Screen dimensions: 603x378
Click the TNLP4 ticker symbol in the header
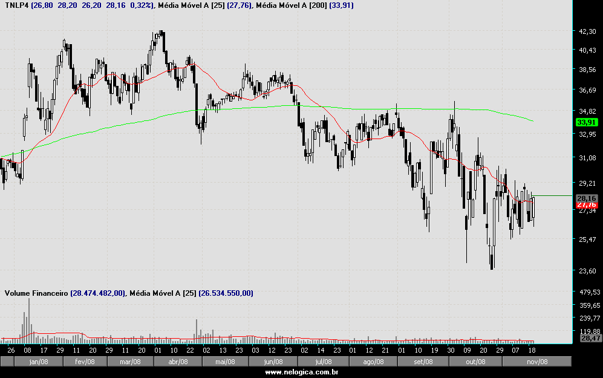point(16,5)
